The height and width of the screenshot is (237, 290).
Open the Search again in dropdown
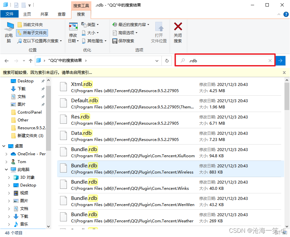click(39, 41)
